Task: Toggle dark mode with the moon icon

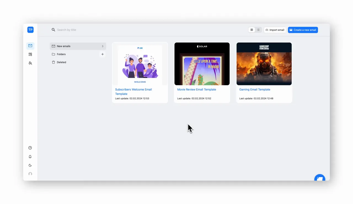Action: tap(30, 165)
